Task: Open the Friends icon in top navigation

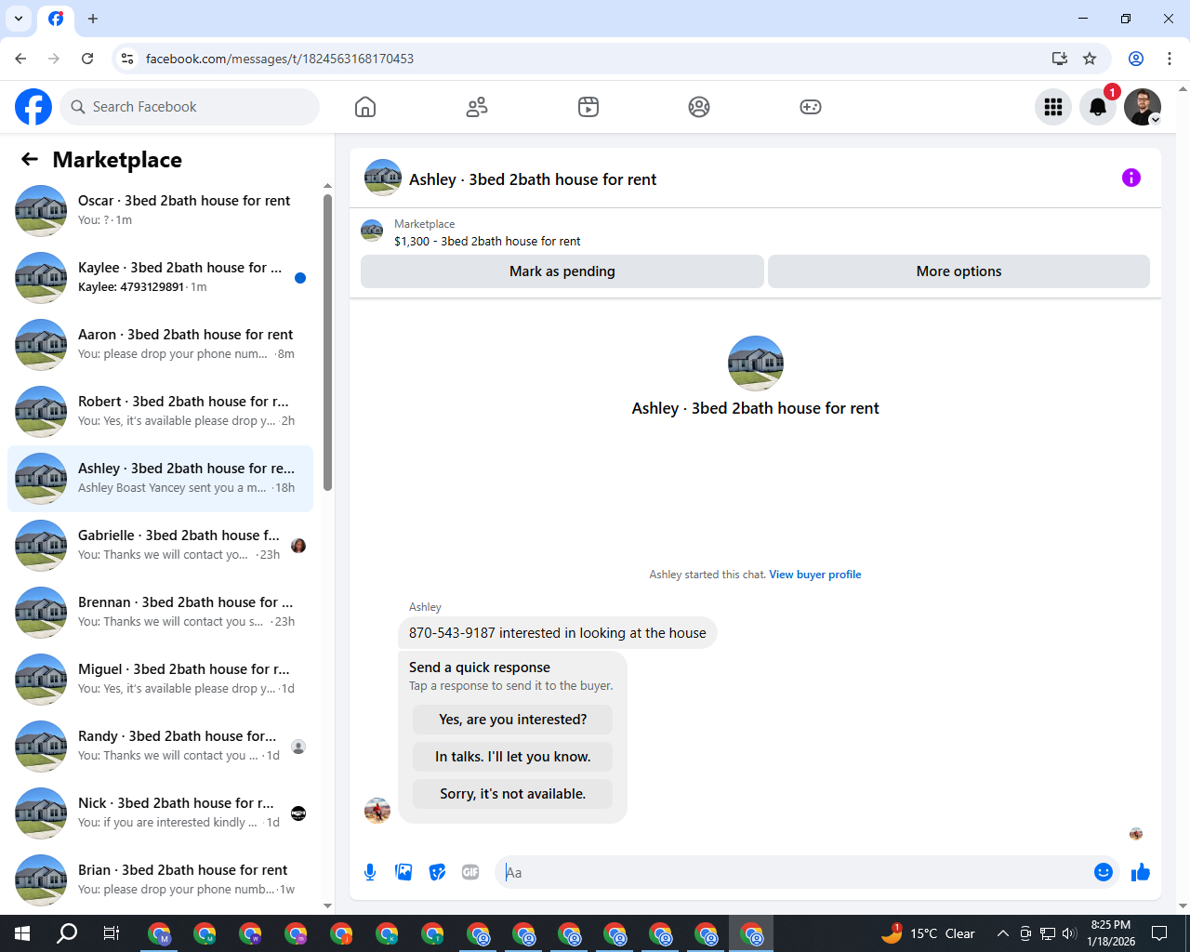Action: click(x=477, y=107)
